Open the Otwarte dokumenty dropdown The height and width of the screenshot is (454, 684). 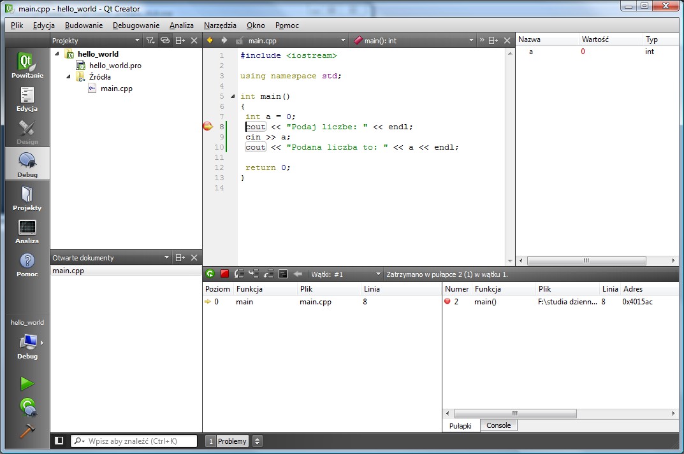pyautogui.click(x=111, y=257)
